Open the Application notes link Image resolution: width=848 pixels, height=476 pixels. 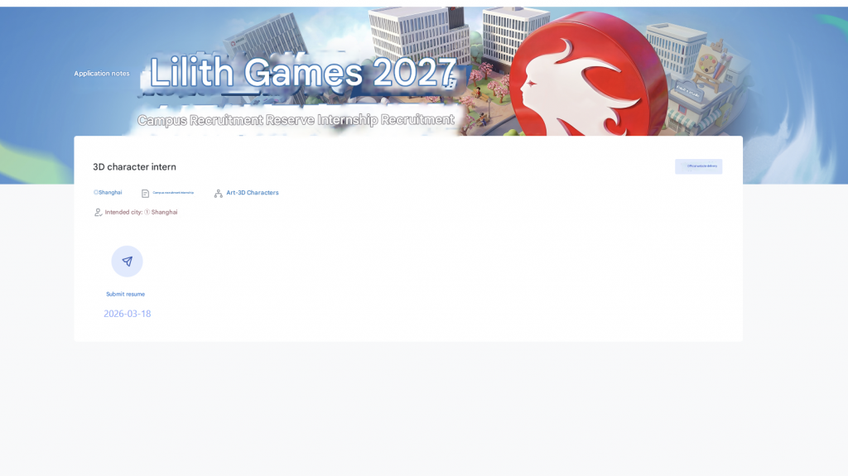point(102,74)
